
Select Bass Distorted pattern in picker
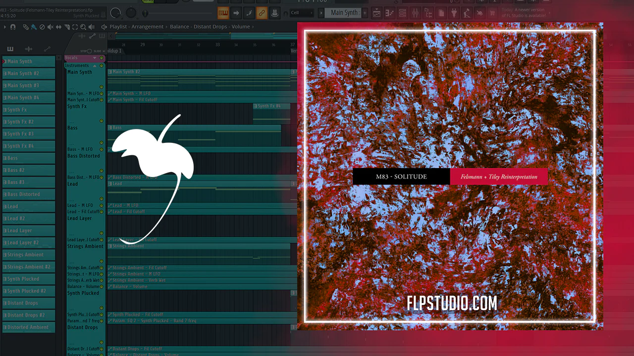coord(29,194)
